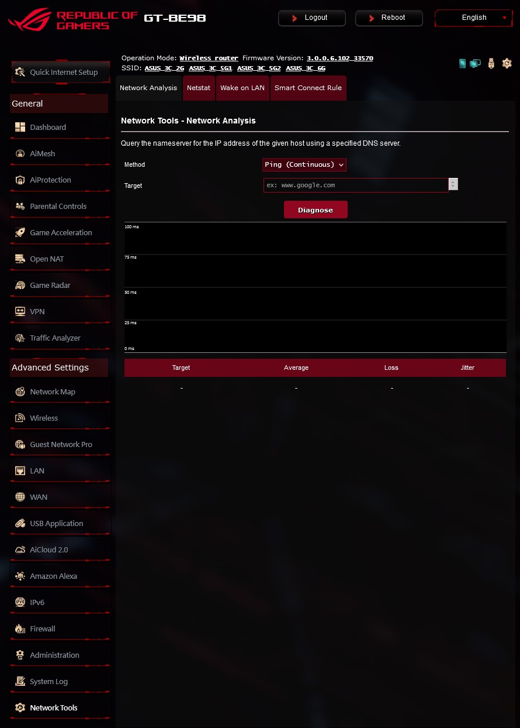Click the mobile app status icon in header

click(x=462, y=63)
